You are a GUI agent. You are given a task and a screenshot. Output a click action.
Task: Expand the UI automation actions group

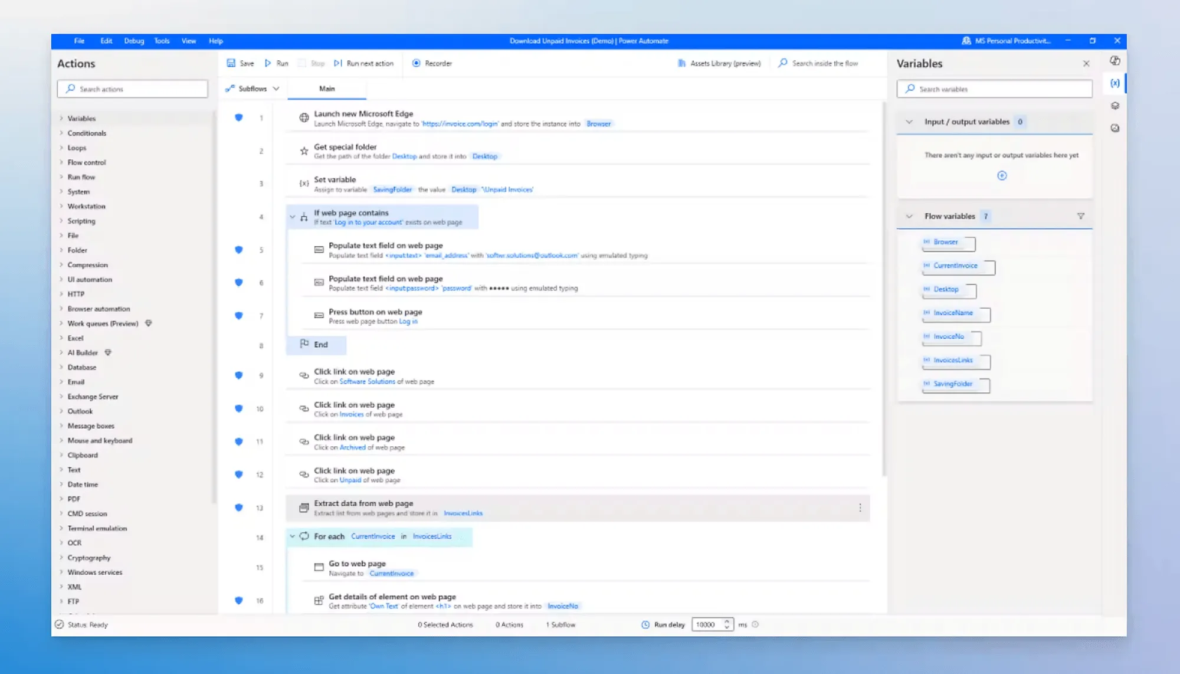61,280
